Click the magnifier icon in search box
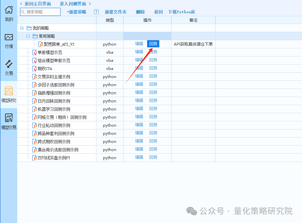302x223 pixels. pyautogui.click(x=23, y=12)
